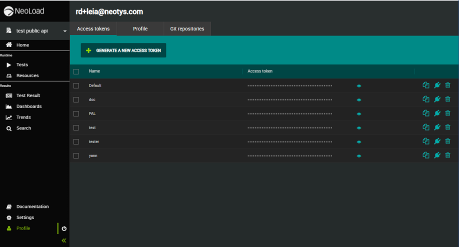Click the plug icon in yann row
The width and height of the screenshot is (459, 247).
coord(437,155)
